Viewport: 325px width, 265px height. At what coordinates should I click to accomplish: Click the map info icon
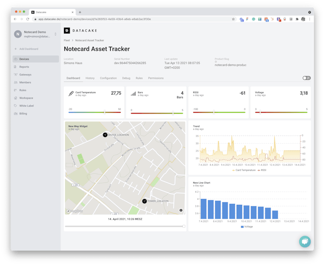click(x=181, y=210)
